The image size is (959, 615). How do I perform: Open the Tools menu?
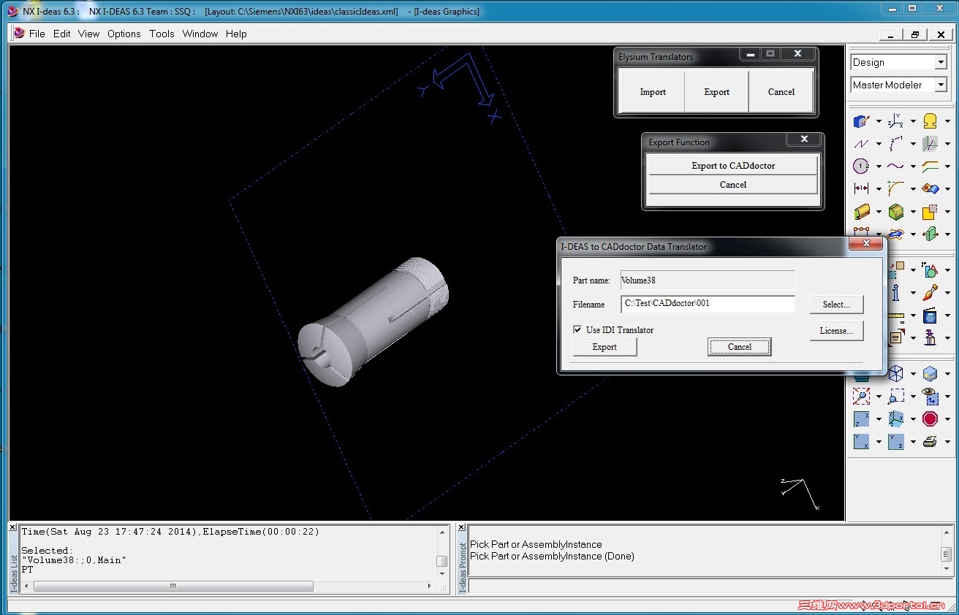[162, 34]
